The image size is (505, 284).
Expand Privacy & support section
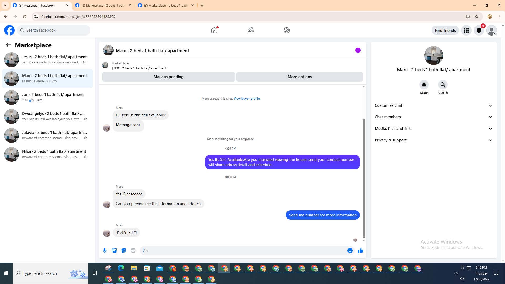(434, 140)
